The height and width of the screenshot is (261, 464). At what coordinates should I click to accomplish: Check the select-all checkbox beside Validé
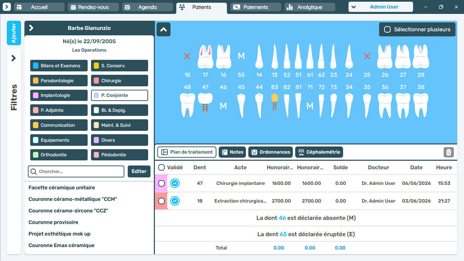pos(162,167)
